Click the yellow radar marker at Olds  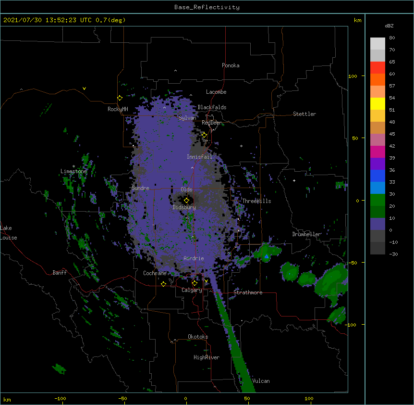point(186,201)
